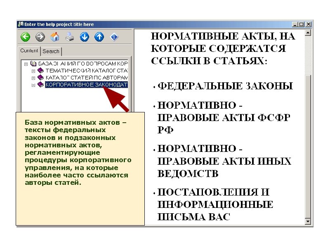Go to the Home page icon
This screenshot has width=330, height=247.
point(55,37)
